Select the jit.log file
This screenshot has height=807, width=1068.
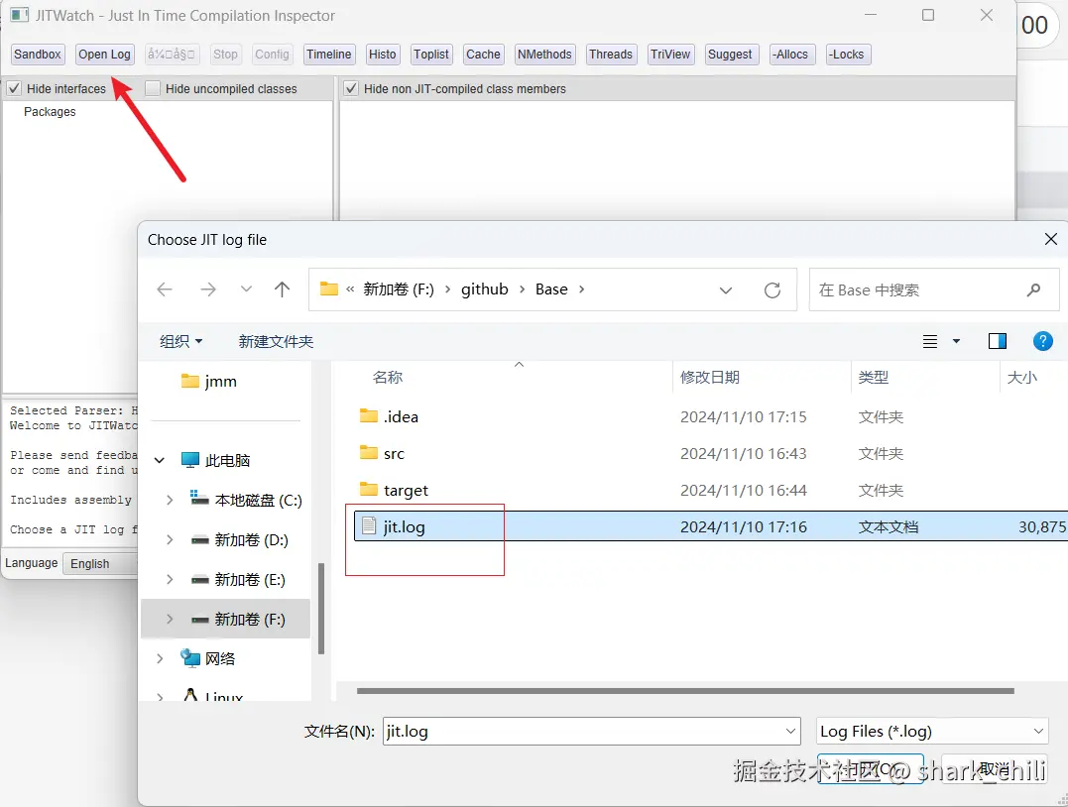[x=710, y=526]
